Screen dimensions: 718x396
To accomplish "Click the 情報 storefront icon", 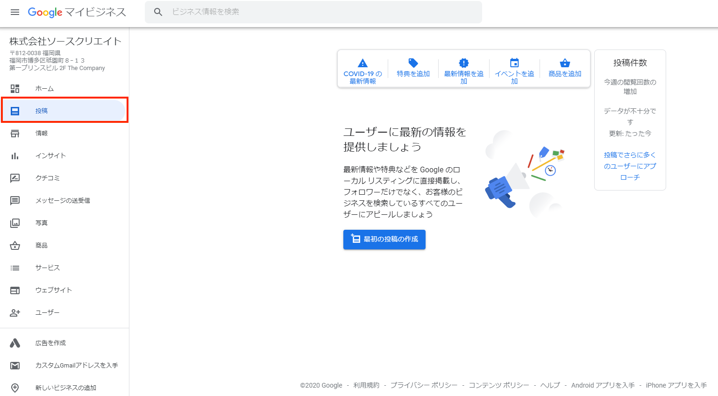I will tap(15, 134).
